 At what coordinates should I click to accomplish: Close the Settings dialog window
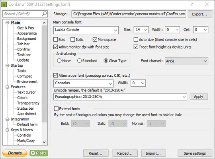click(x=207, y=4)
